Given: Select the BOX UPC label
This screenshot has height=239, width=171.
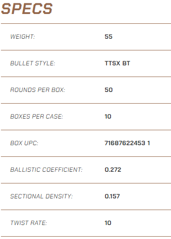Looking at the screenshot, I should pyautogui.click(x=24, y=143).
